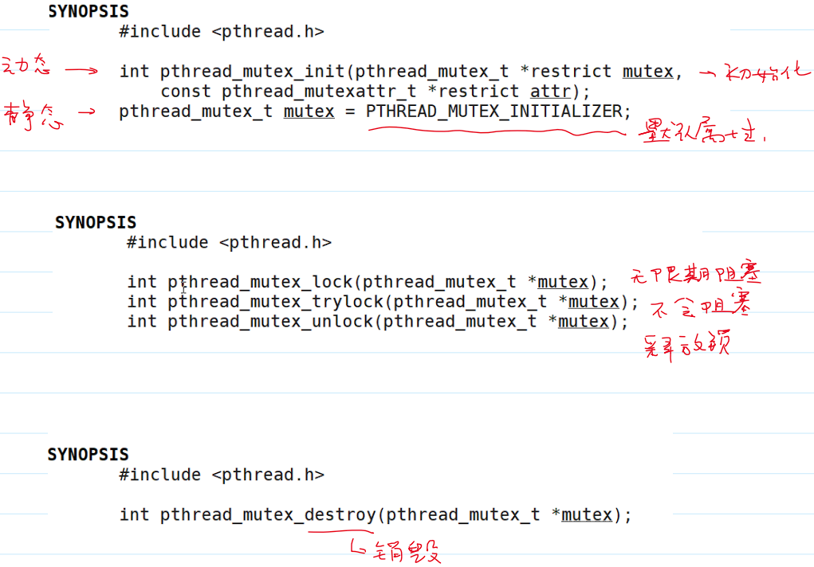Click the red 初始化 note at right
This screenshot has width=814, height=567.
pos(766,72)
